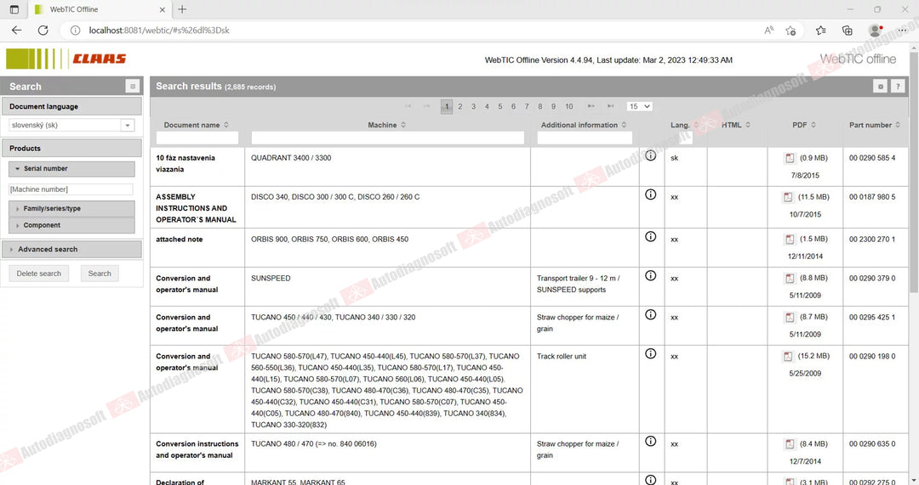Open the 15.2 MB PDF for Track roller unit

pyautogui.click(x=788, y=356)
